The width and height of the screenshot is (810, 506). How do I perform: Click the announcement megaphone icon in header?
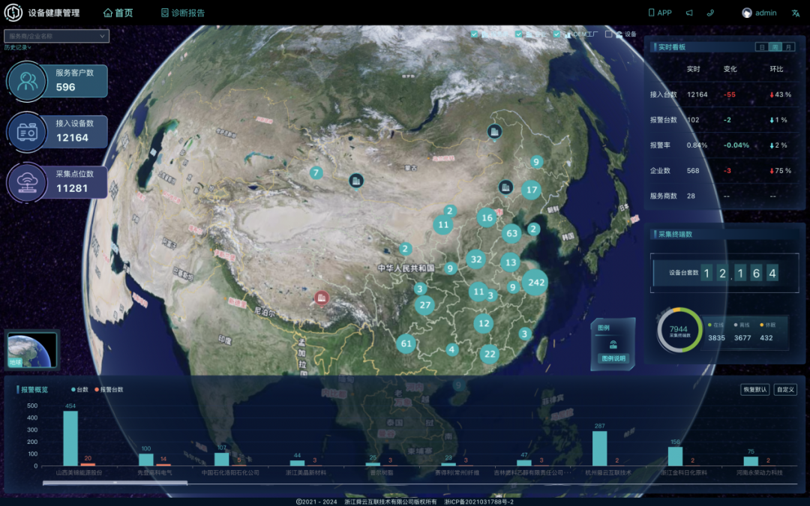(x=689, y=13)
